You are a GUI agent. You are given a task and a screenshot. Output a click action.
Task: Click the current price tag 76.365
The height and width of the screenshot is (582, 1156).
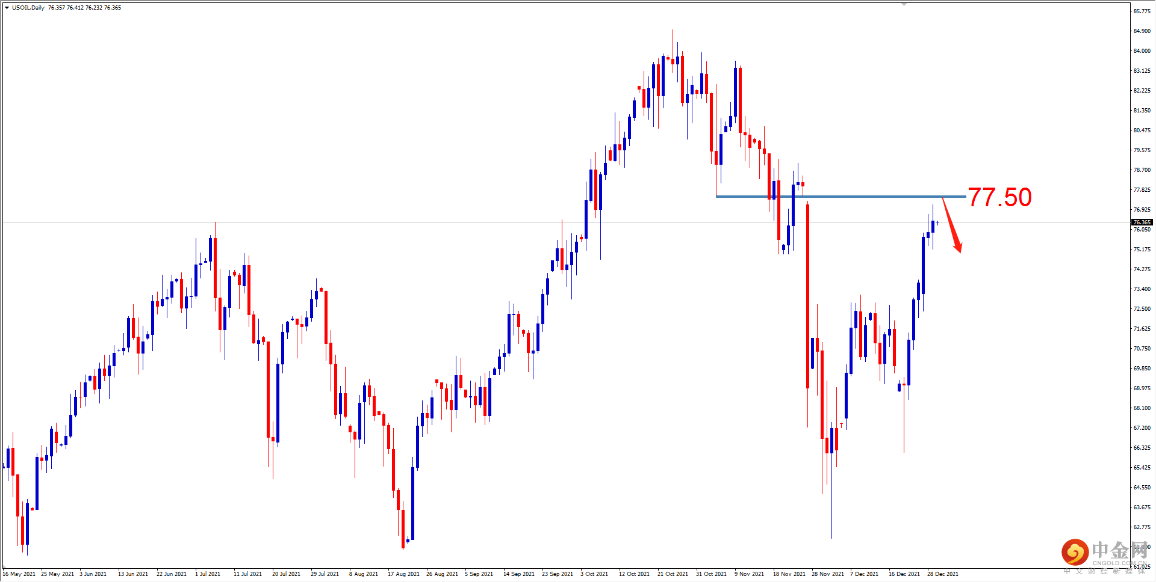[1142, 222]
